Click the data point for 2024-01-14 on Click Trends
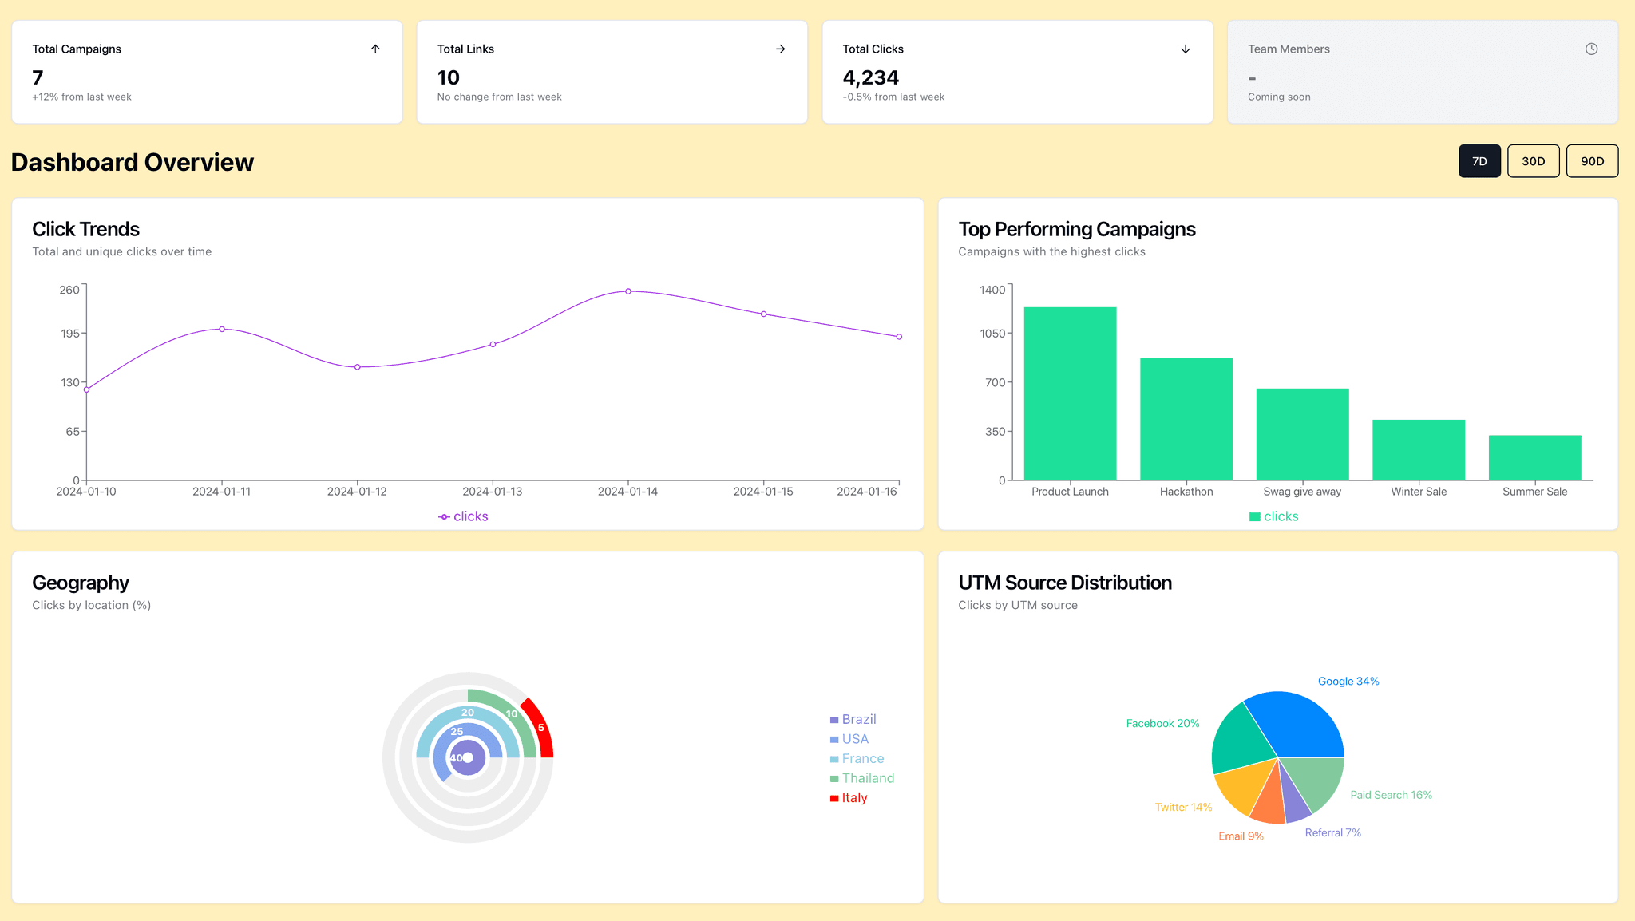Screen dimensions: 1635x921 [x=627, y=291]
